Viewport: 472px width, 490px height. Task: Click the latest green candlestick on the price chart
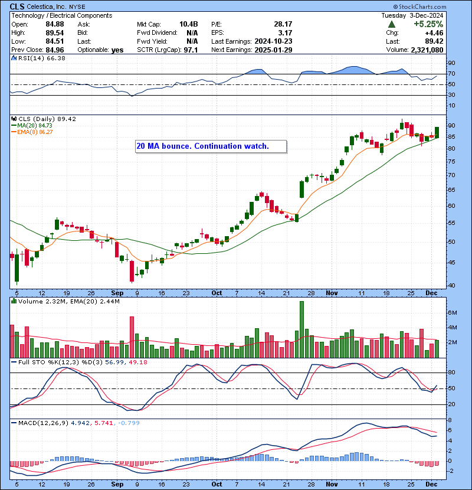point(437,132)
